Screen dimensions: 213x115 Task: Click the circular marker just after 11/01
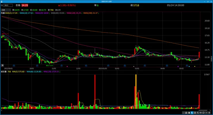[62, 66]
